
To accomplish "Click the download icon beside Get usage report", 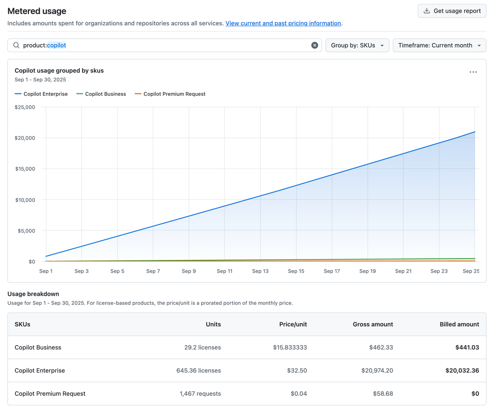I will [x=427, y=11].
